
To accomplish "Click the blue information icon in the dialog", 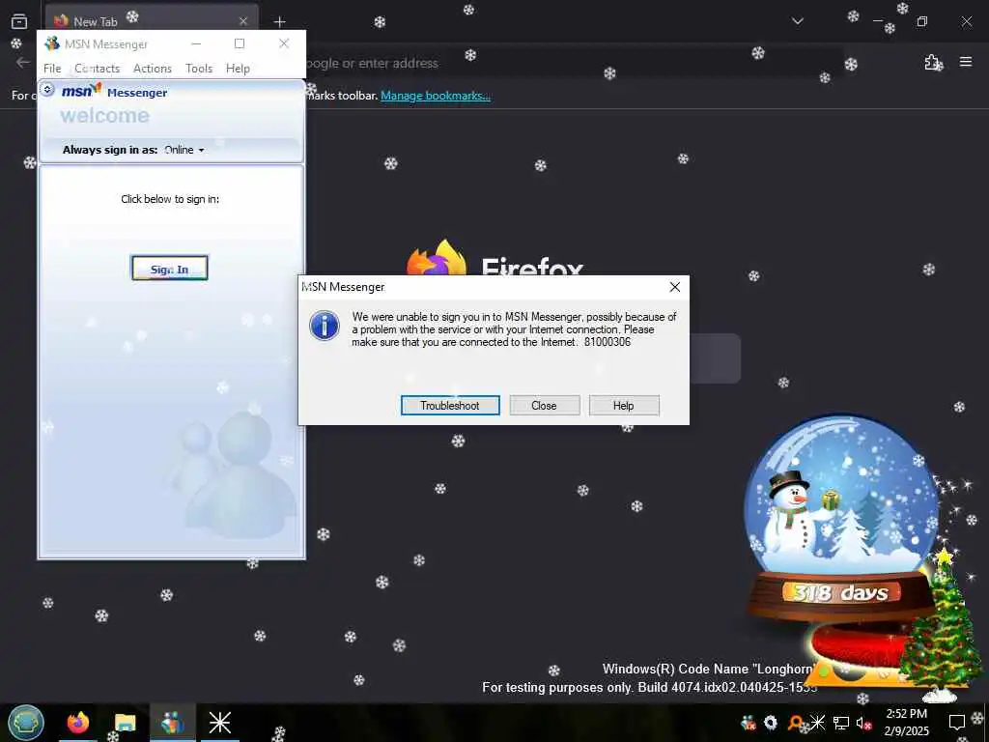I will click(x=325, y=326).
